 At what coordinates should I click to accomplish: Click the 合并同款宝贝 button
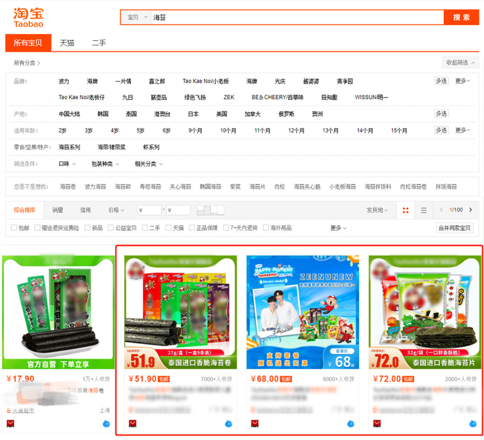pos(455,228)
